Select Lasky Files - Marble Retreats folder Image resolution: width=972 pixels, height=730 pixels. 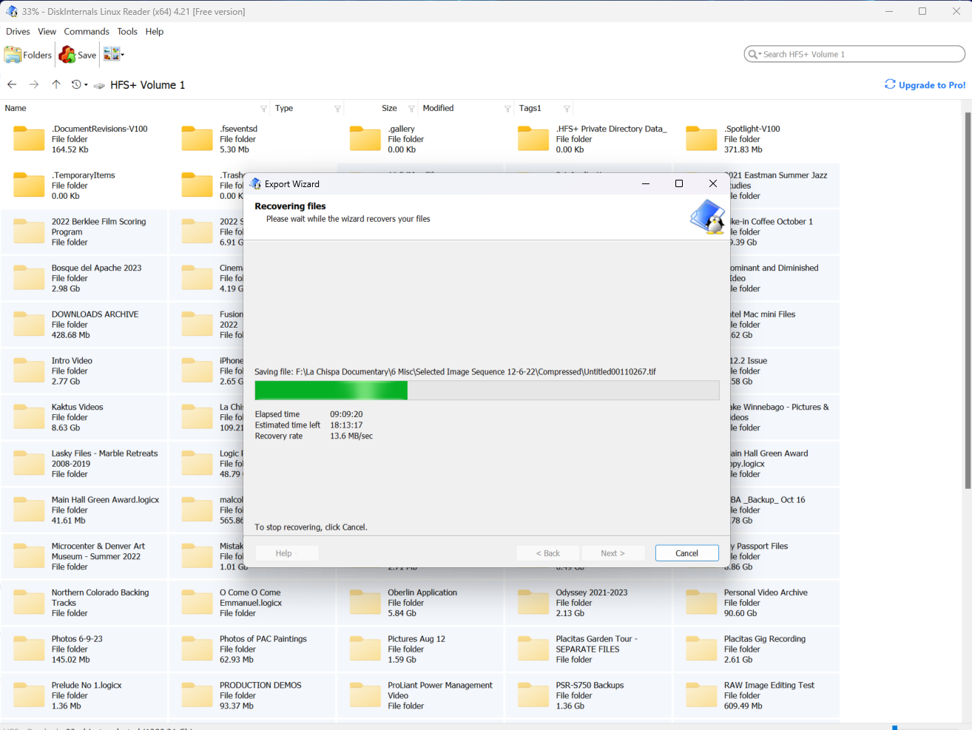(84, 464)
